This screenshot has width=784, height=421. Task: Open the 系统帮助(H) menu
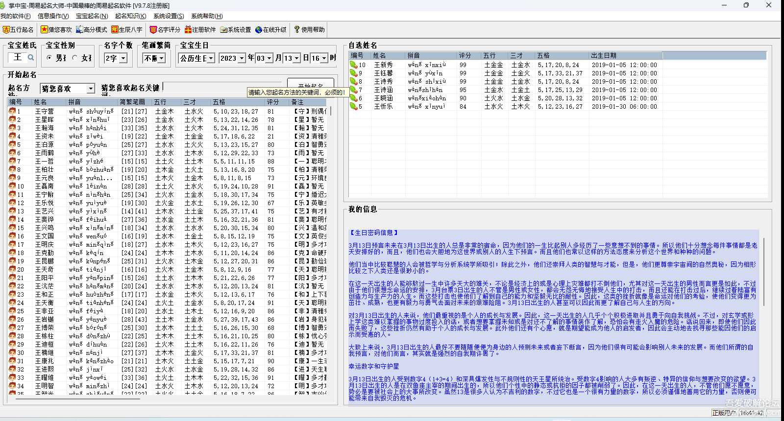click(206, 16)
